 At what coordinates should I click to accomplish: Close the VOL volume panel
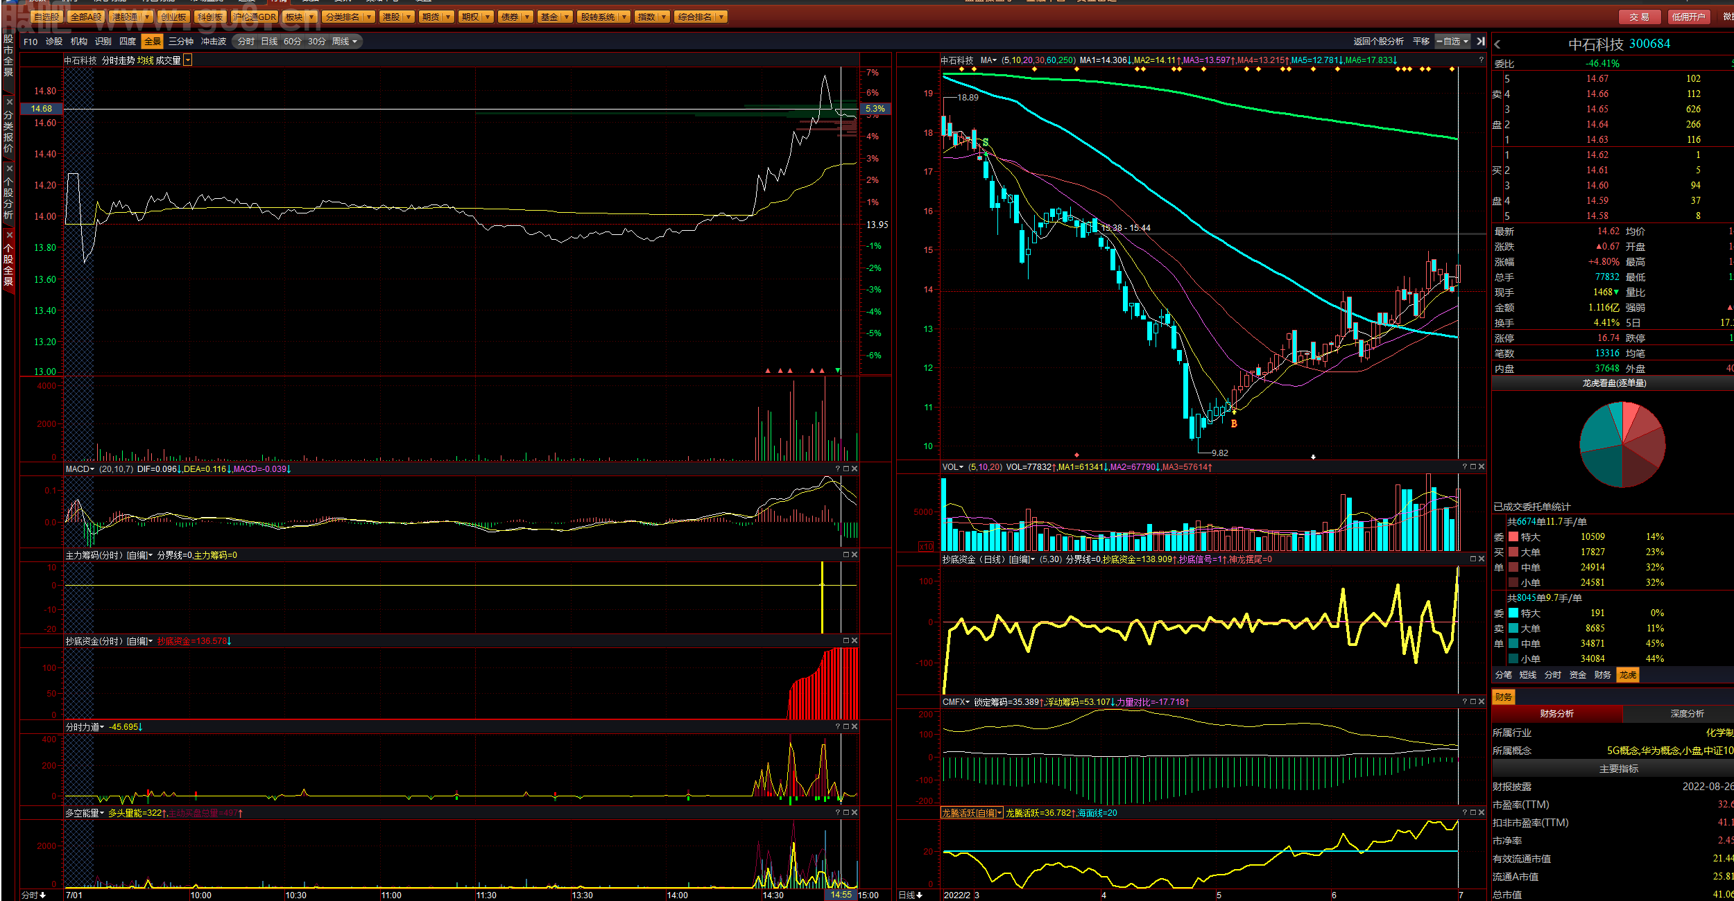[x=1482, y=467]
